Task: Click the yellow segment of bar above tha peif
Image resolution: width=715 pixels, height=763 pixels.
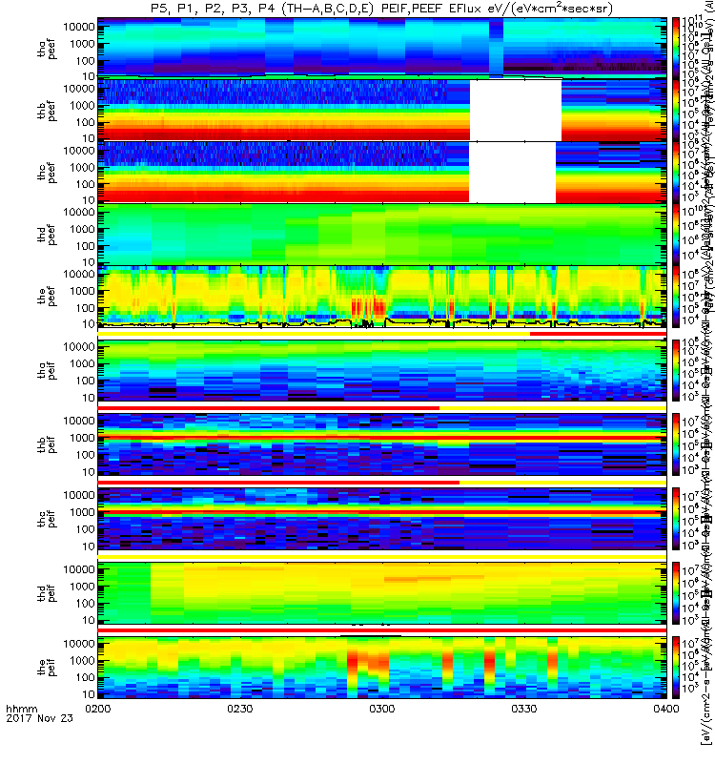Action: [x=314, y=334]
